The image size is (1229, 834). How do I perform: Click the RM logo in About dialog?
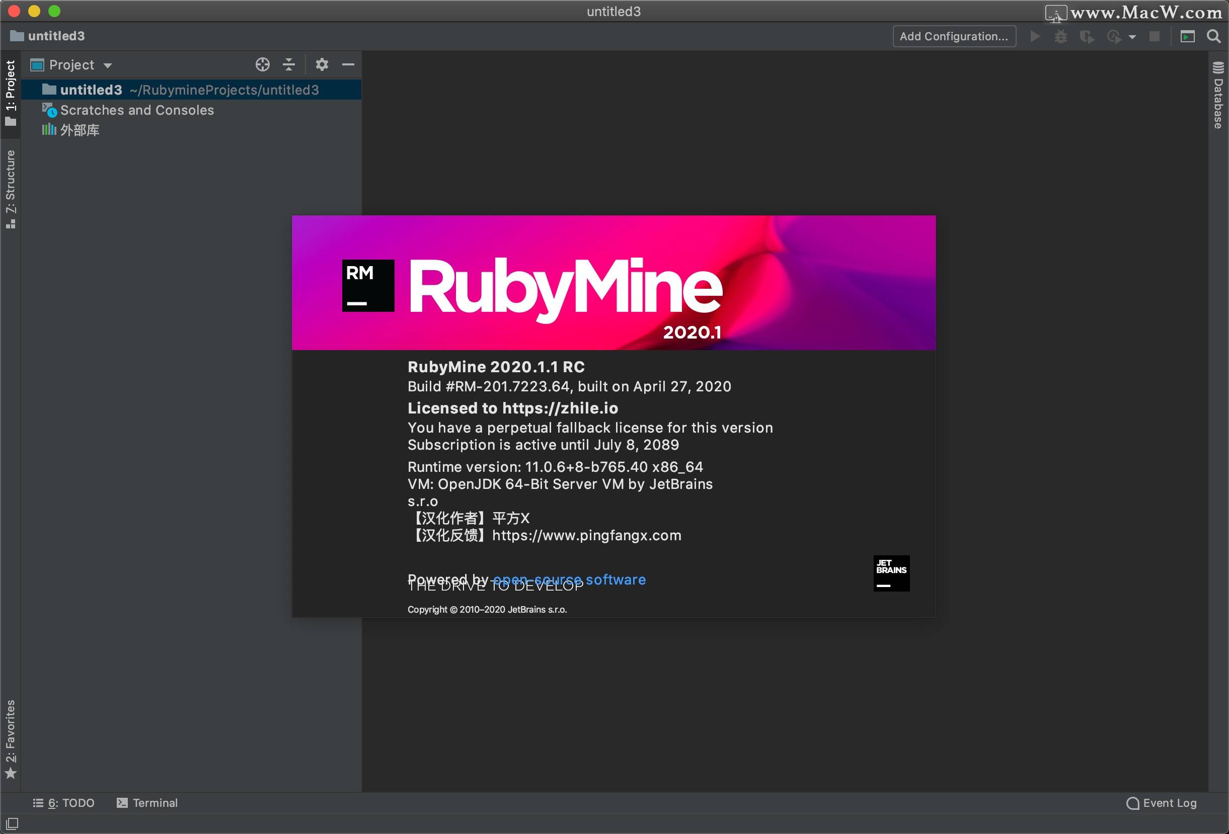coord(368,285)
